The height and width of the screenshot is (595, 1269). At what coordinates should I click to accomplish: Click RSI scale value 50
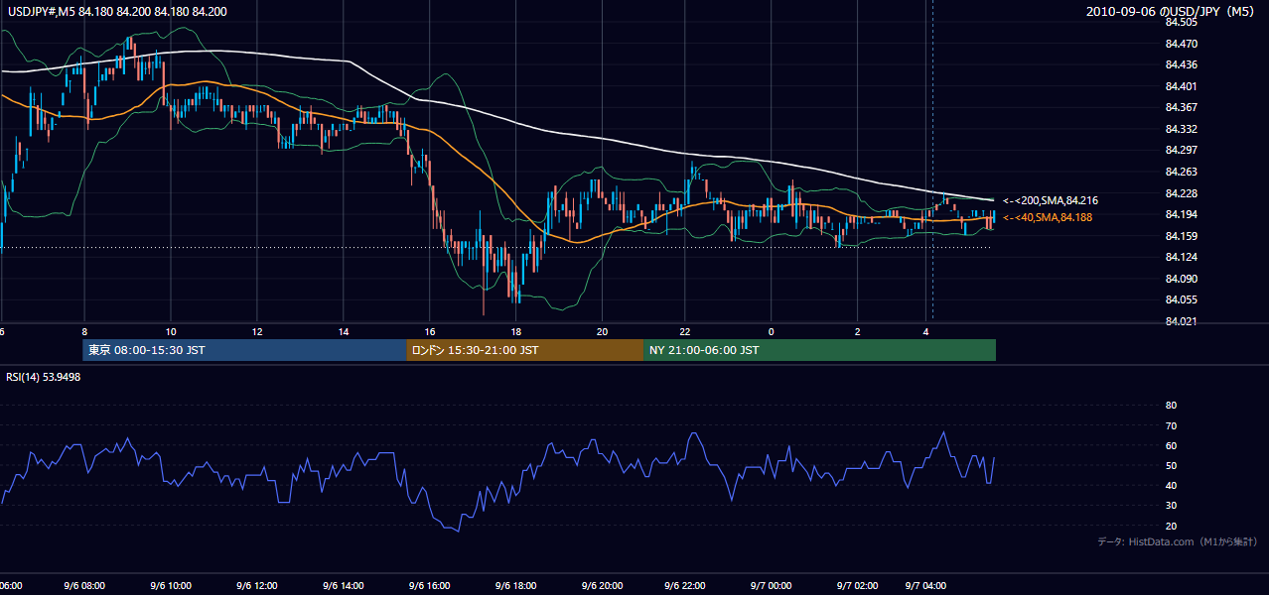pos(1171,465)
